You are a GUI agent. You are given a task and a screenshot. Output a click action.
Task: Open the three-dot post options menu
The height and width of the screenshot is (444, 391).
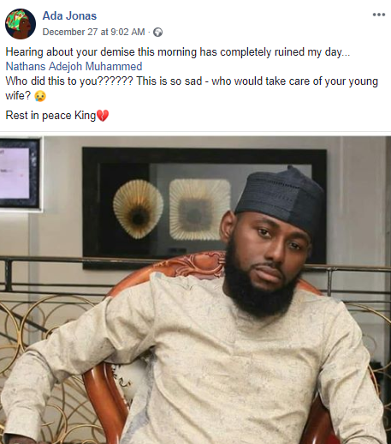(x=379, y=15)
